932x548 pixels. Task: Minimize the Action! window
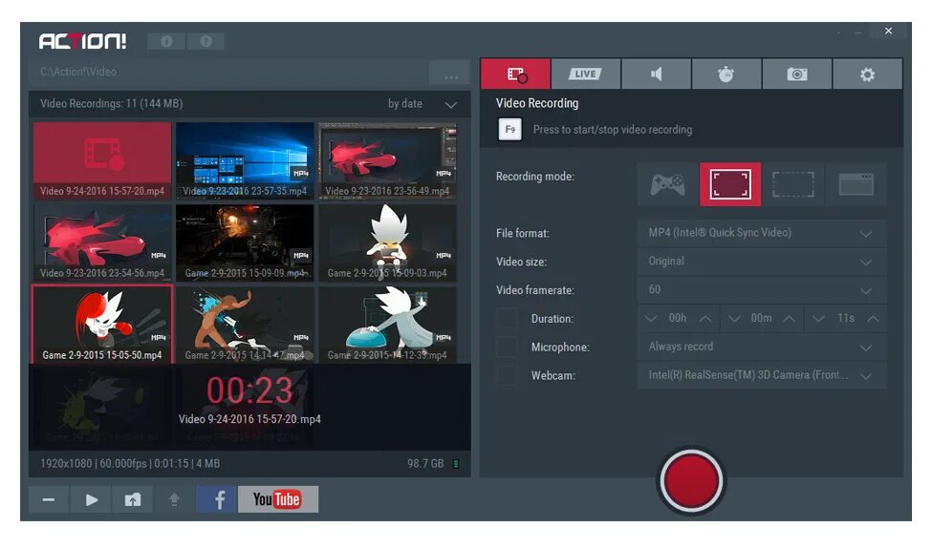pos(858,32)
